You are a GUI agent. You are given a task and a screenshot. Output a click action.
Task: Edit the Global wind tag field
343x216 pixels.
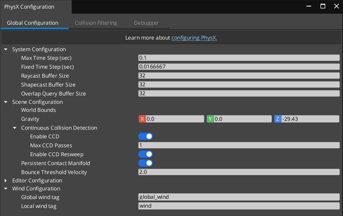pyautogui.click(x=239, y=197)
